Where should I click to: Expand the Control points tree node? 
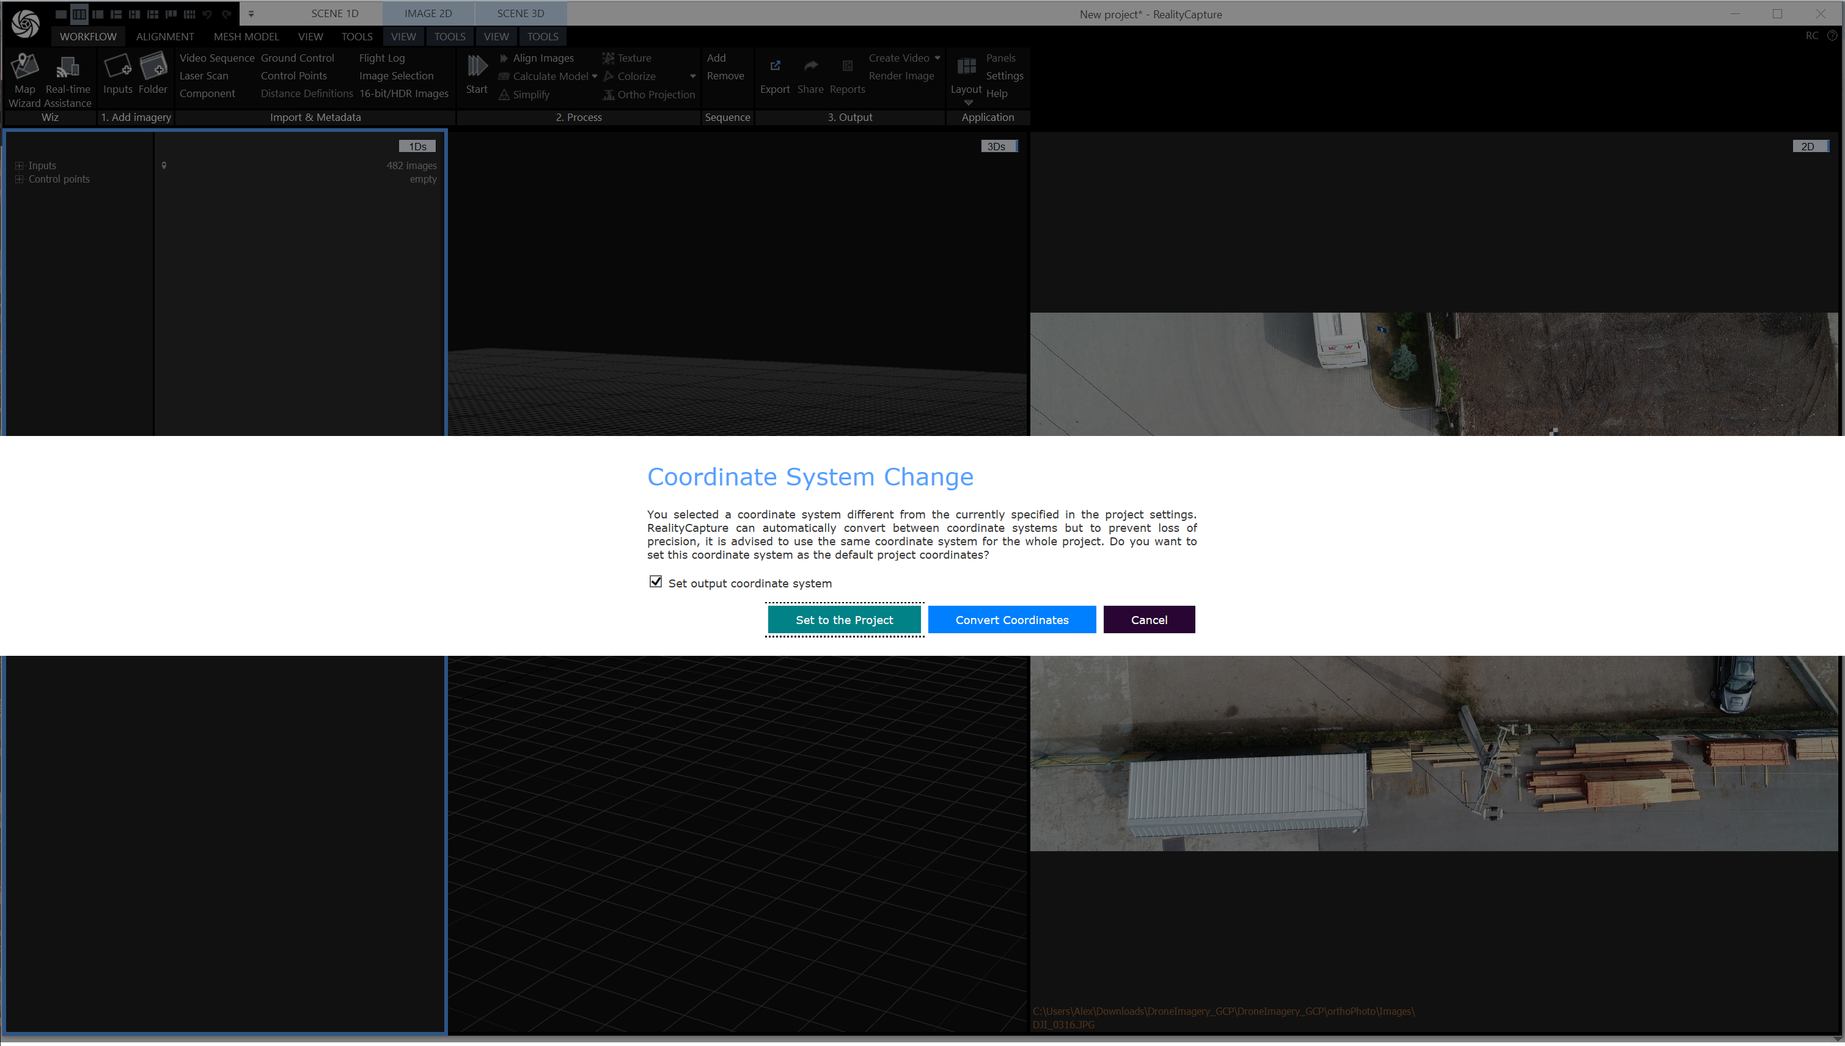20,179
